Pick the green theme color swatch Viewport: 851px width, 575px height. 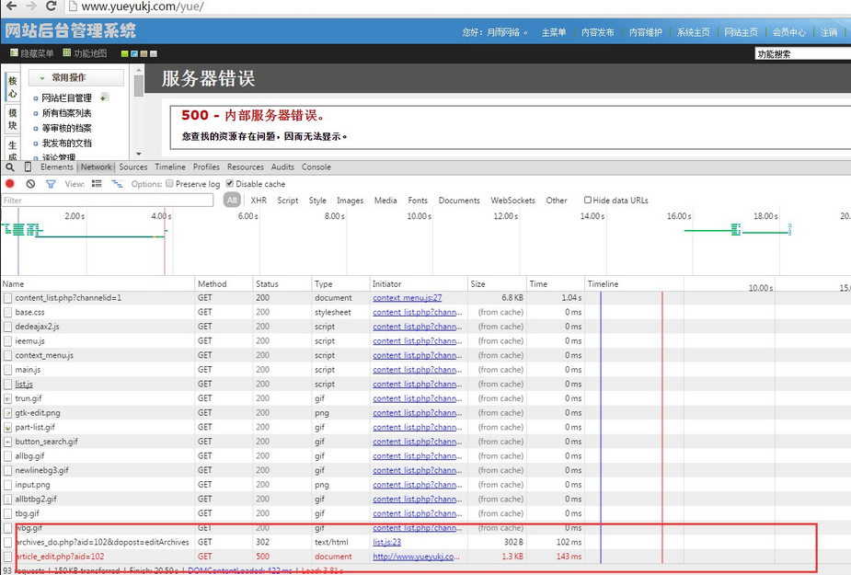pyautogui.click(x=125, y=54)
